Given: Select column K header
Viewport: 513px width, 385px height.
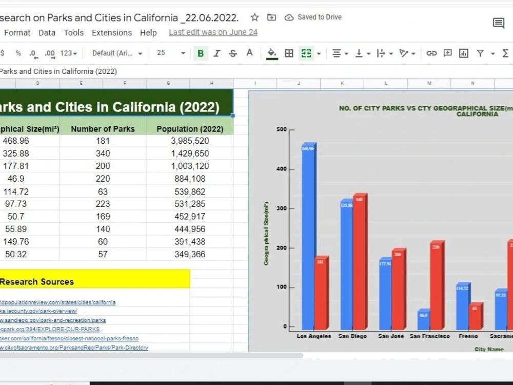Looking at the screenshot, I should pyautogui.click(x=342, y=83).
